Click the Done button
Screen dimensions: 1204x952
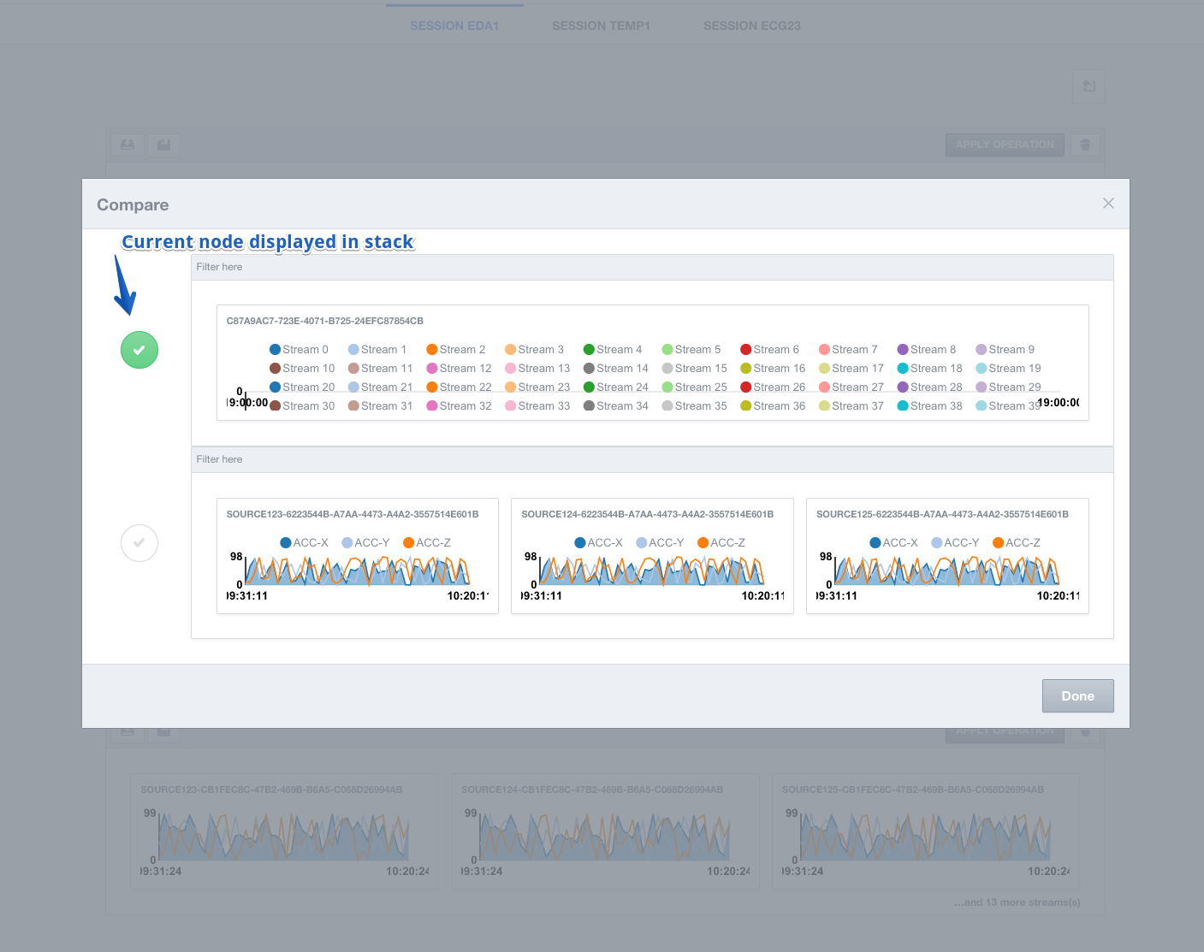coord(1077,695)
